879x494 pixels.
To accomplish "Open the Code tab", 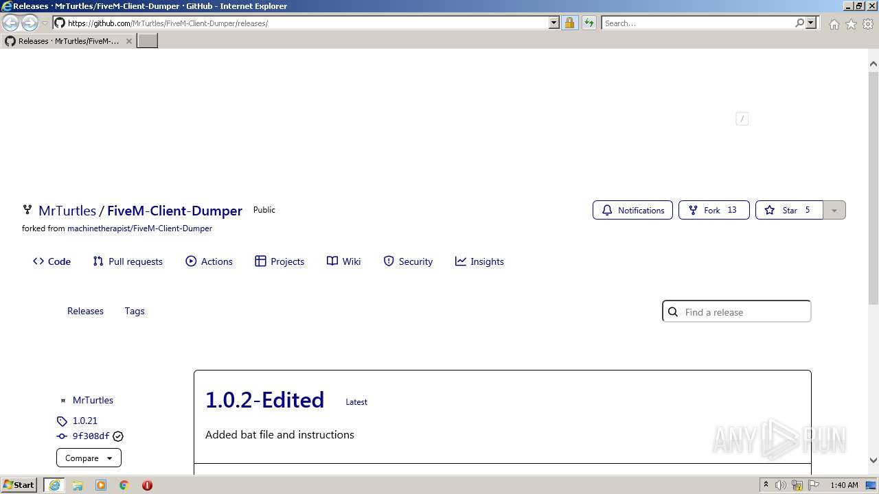I will (52, 261).
